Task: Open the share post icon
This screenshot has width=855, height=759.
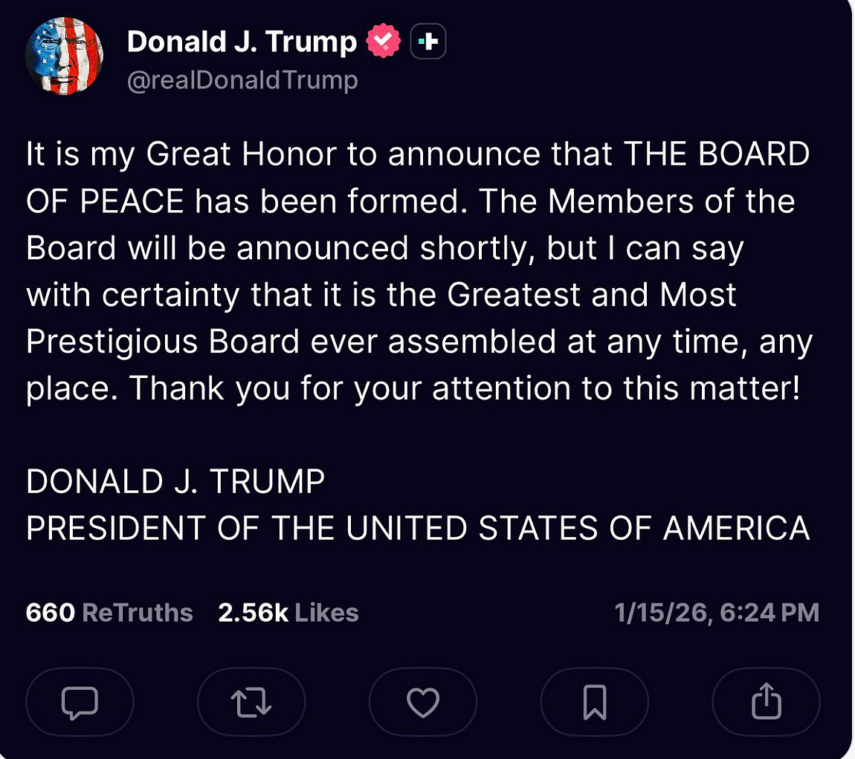Action: coord(766,702)
